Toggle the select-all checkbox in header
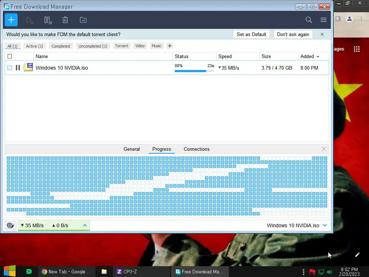Screen dimensions: 369x277 coord(10,56)
